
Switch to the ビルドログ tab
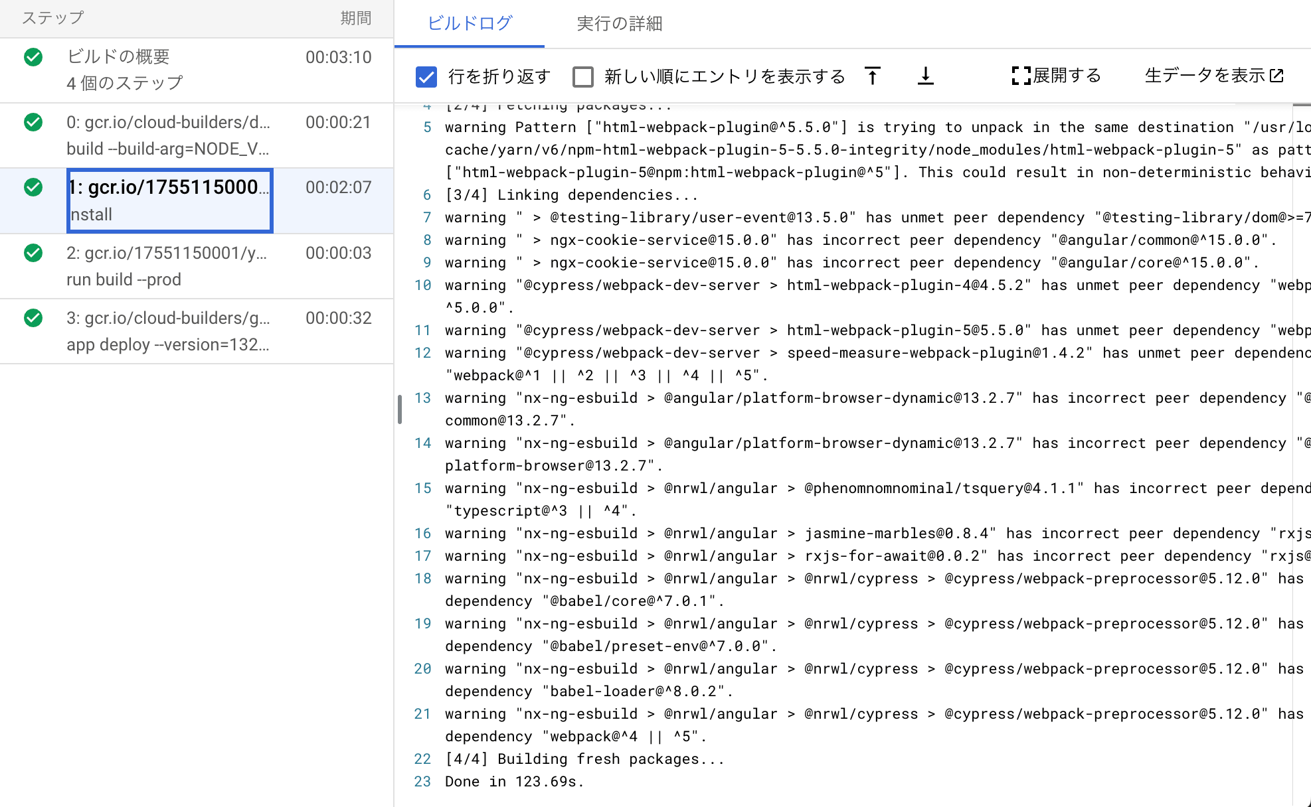469,22
